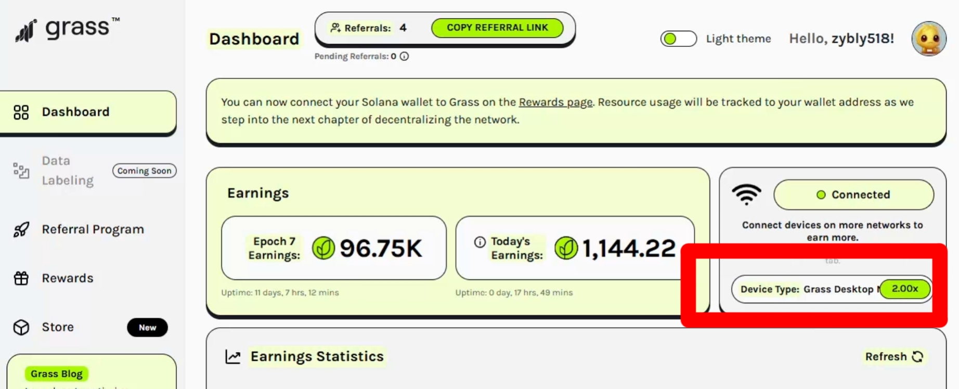Click the New badge beside Store
Screen dimensions: 959x389
147,328
